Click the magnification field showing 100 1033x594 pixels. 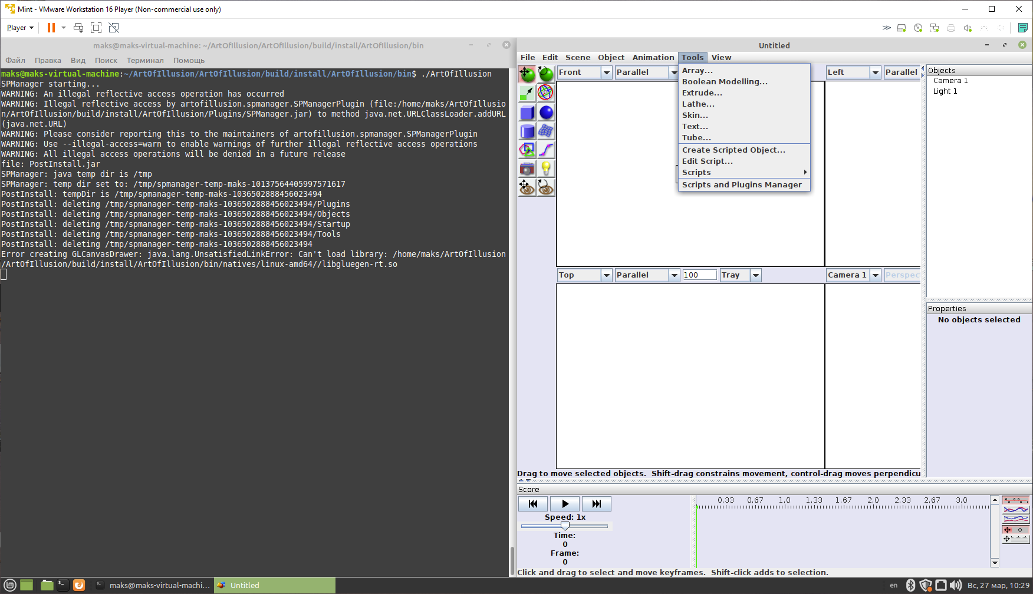pyautogui.click(x=699, y=275)
